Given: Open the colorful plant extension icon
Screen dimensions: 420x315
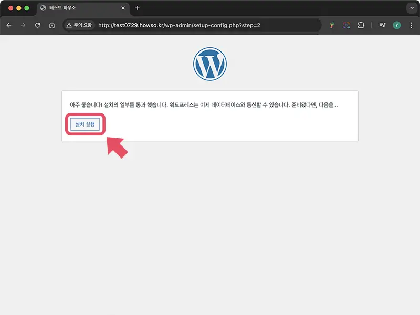Looking at the screenshot, I should [x=332, y=25].
